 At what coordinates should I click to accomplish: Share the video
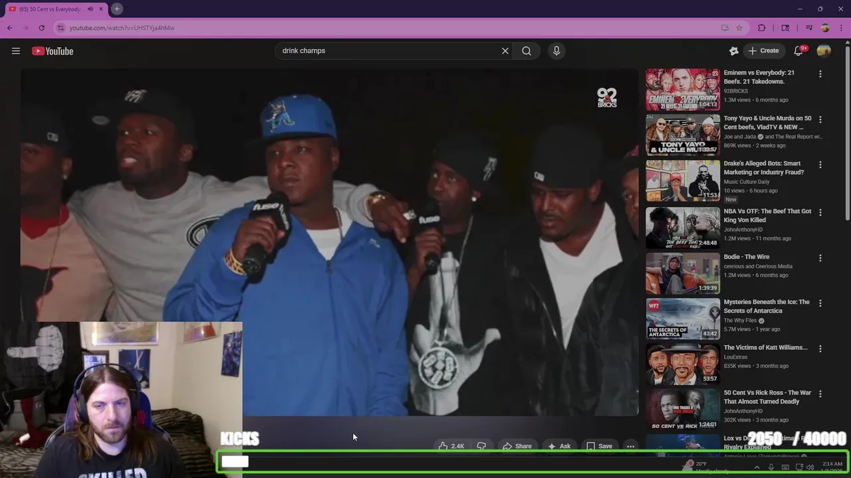517,446
